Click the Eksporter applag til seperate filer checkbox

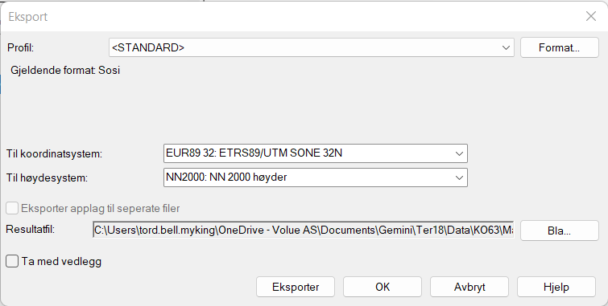point(12,208)
